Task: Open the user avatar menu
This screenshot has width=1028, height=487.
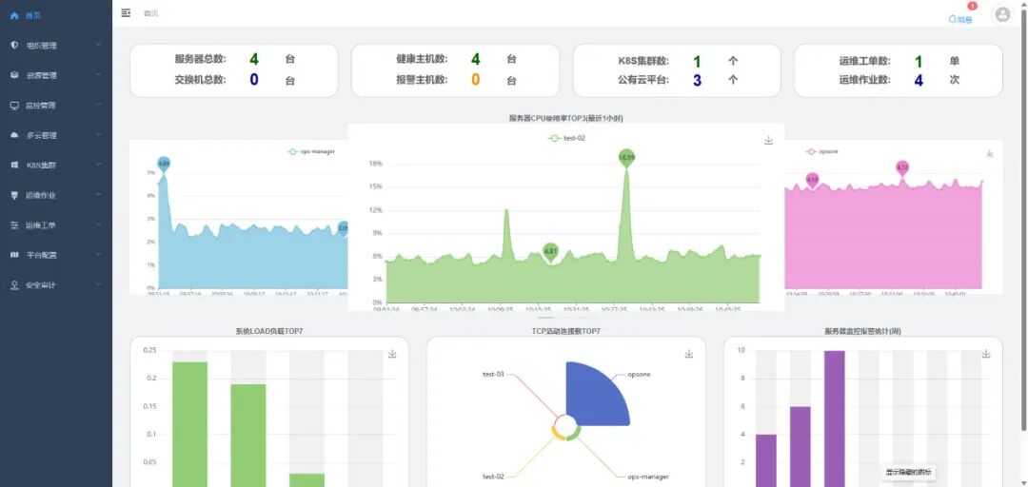Action: (1001, 13)
